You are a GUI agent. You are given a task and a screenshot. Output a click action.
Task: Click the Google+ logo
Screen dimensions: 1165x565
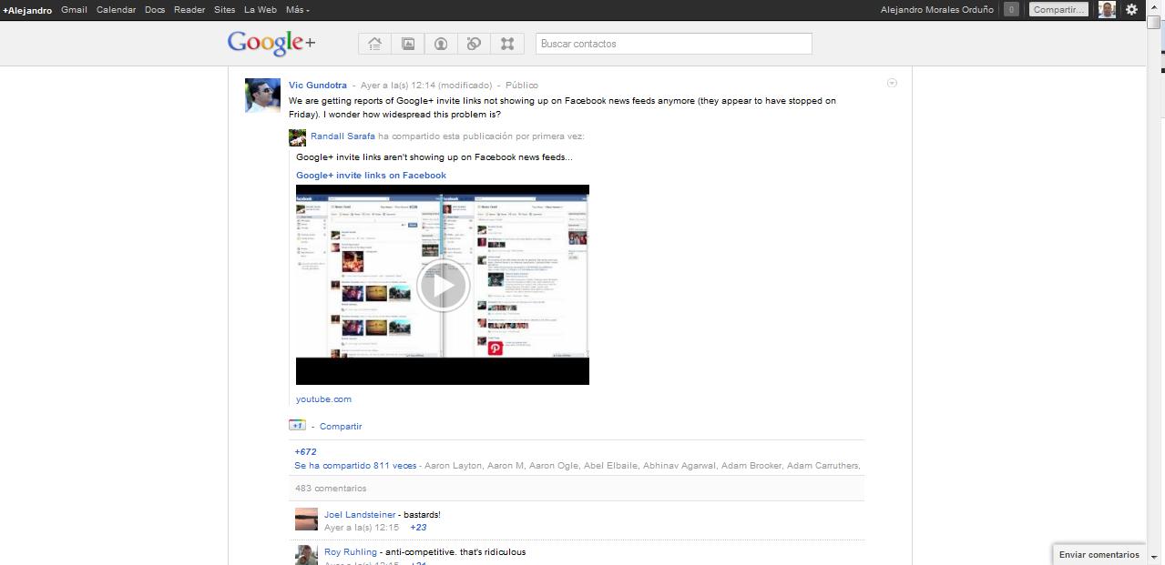[x=271, y=43]
